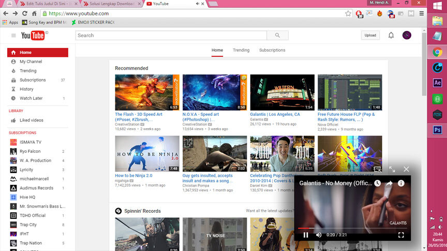This screenshot has width=447, height=251.
Task: Click the CreativeStation channel under The Flash
Action: (127, 124)
